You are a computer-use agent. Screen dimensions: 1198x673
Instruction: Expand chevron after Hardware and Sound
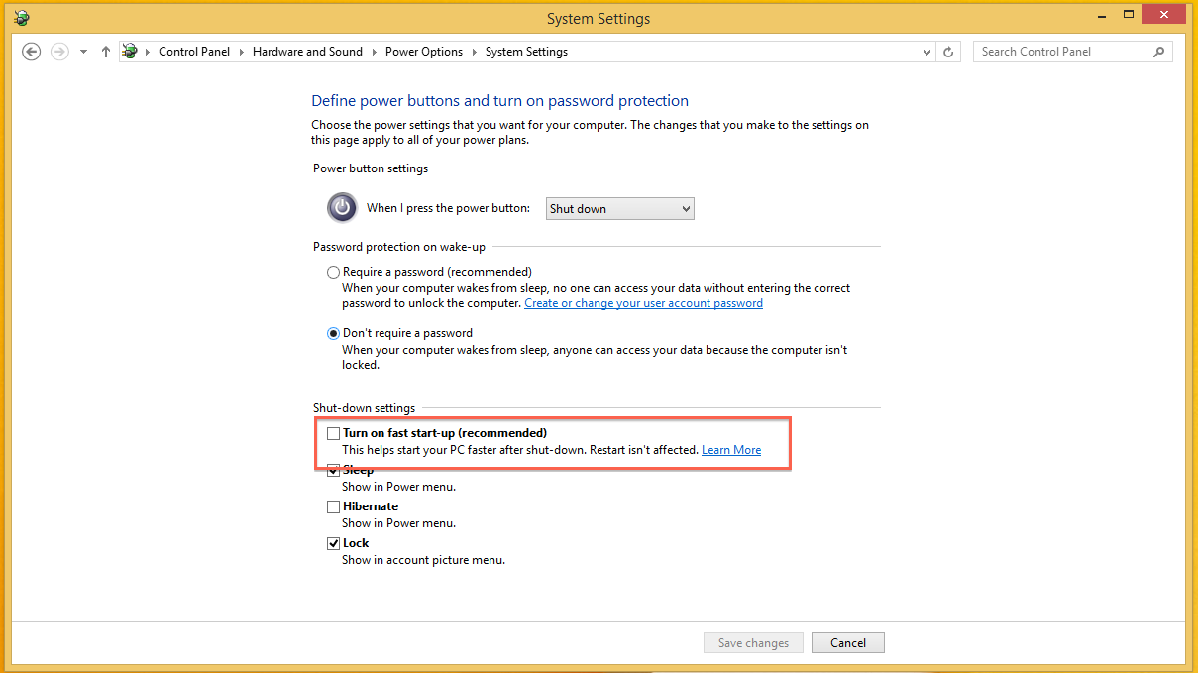(374, 52)
